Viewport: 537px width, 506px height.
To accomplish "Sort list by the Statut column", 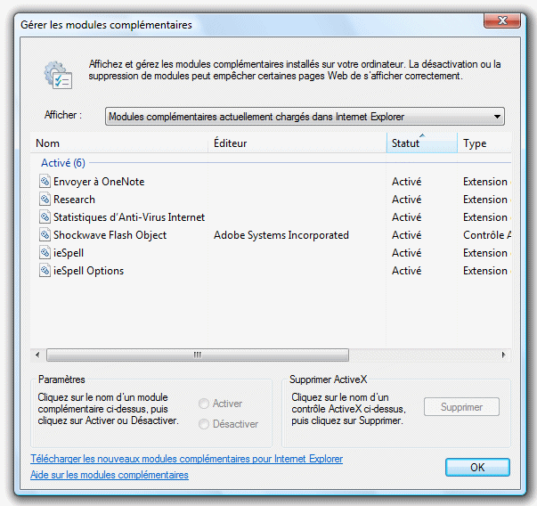I will tap(422, 143).
